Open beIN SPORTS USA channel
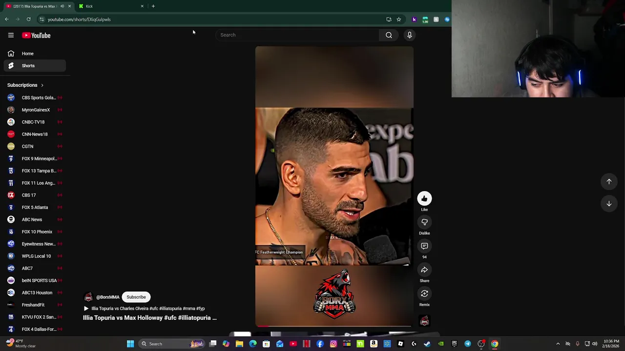Screen dimensions: 625x351 tap(35, 280)
